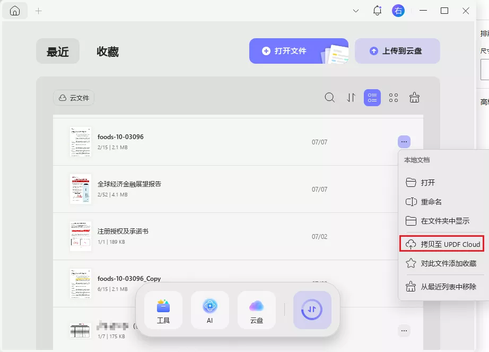This screenshot has width=489, height=352.
Task: Click the 6/15 | 2.1 MB file details
Action: tap(112, 289)
